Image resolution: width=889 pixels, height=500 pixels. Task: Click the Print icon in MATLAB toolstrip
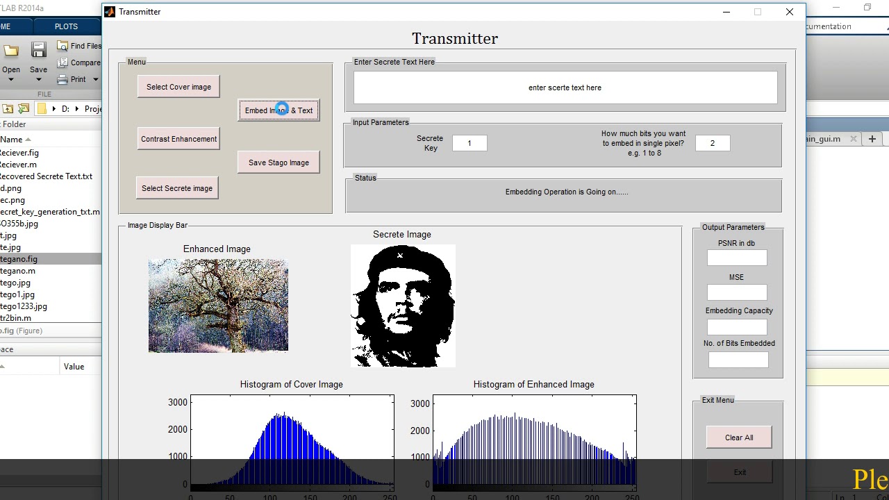[x=63, y=79]
